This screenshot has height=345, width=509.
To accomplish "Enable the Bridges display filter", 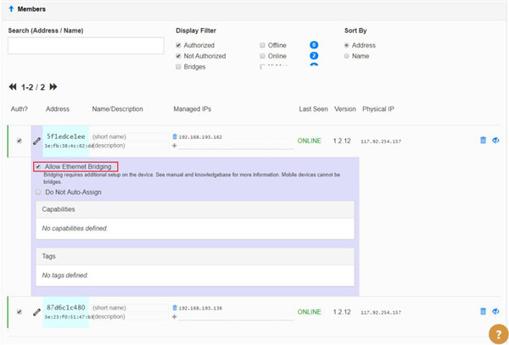I will click(x=178, y=67).
